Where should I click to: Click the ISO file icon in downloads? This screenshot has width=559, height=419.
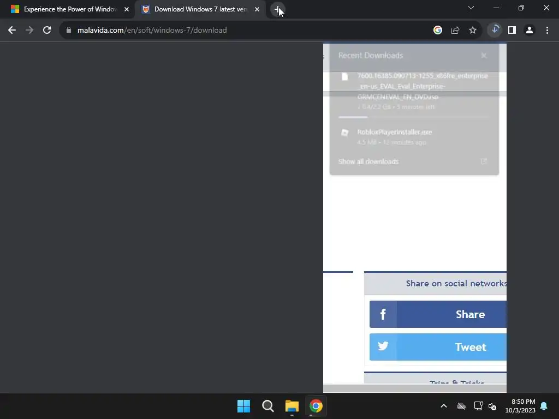[345, 76]
